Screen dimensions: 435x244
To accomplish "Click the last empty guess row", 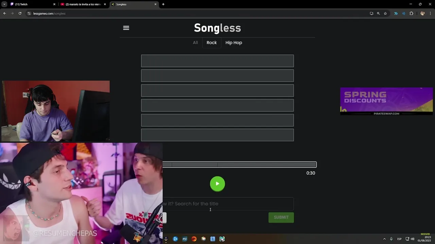I will (217, 135).
